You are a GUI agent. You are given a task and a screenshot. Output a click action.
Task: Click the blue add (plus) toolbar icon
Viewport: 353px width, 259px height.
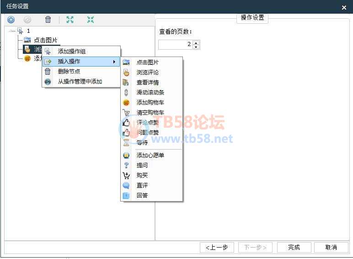coord(11,20)
